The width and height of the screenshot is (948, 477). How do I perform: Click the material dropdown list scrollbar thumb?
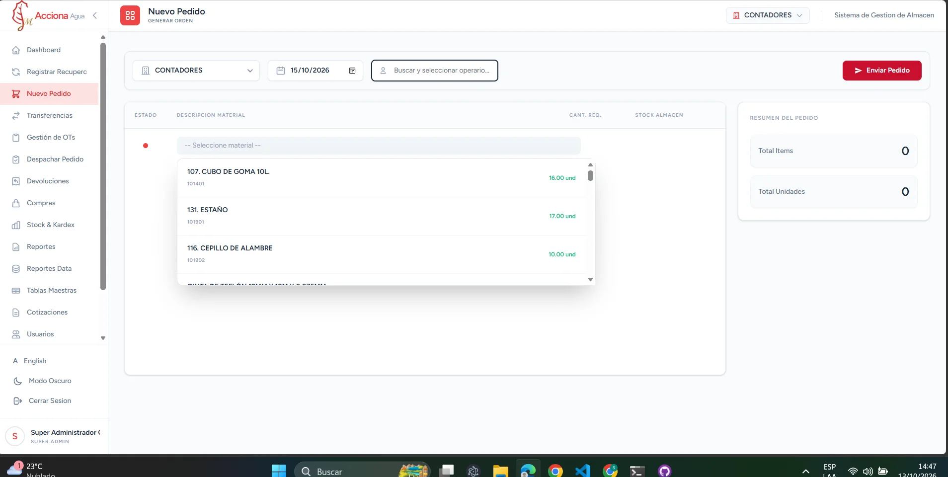(590, 176)
